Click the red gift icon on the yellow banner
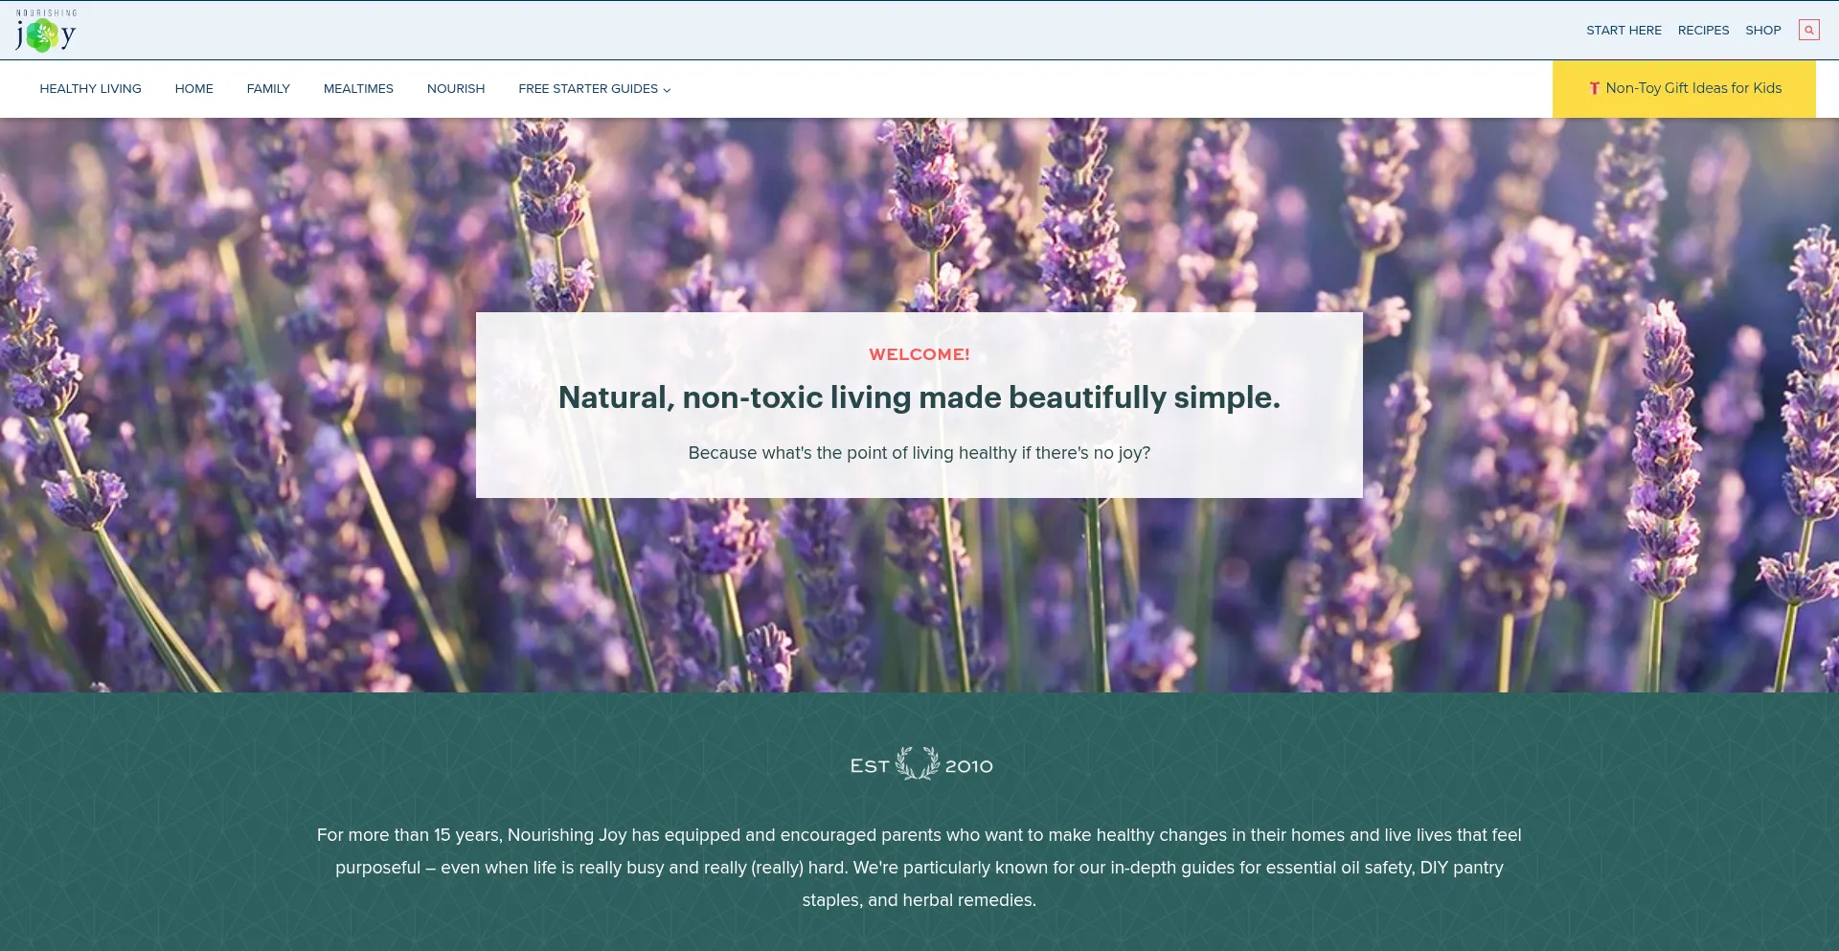 [1593, 88]
